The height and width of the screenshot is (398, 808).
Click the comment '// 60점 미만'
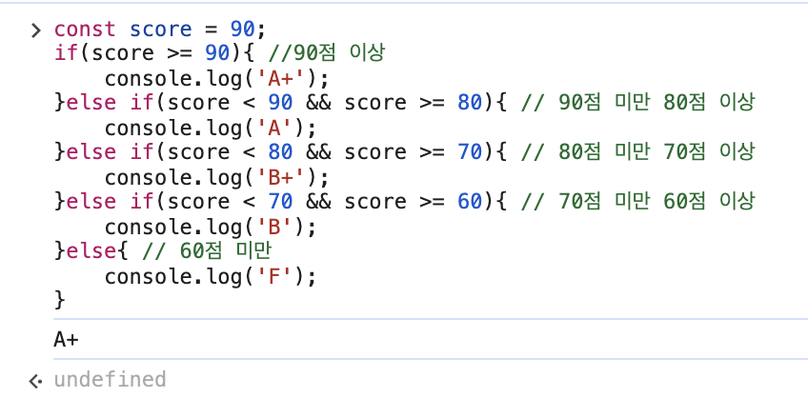[206, 250]
